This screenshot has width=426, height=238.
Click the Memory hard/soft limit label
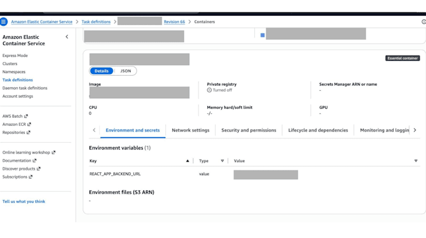[x=229, y=107]
